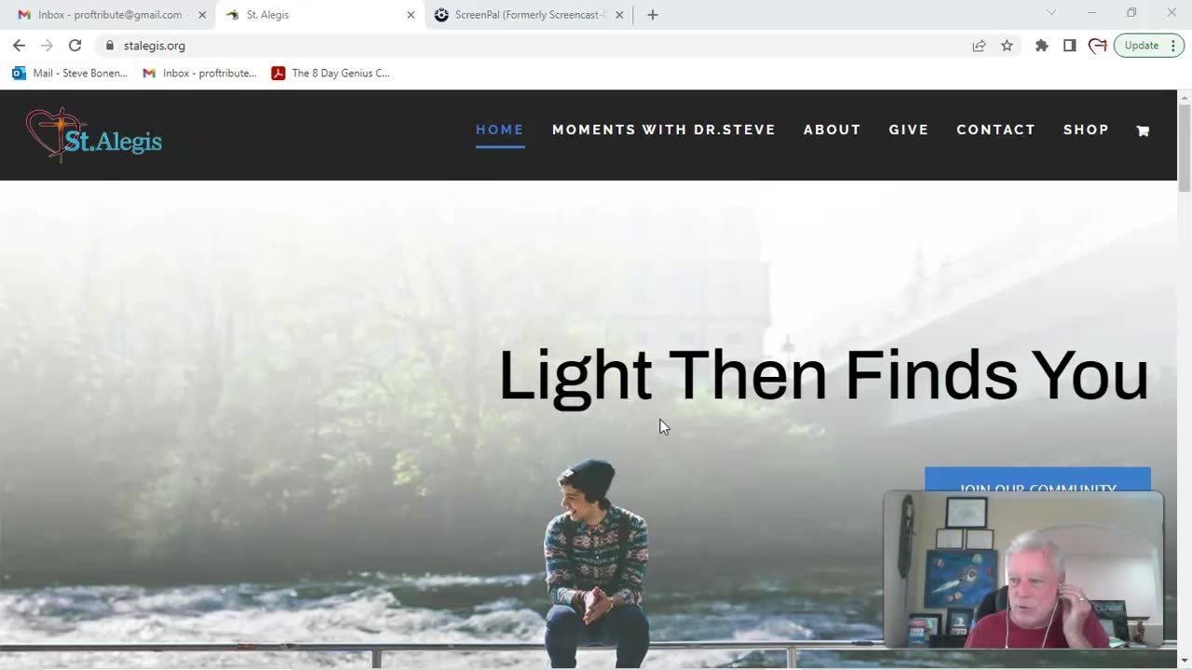Click the Join Our Community button
Image resolution: width=1192 pixels, height=670 pixels.
1037,480
